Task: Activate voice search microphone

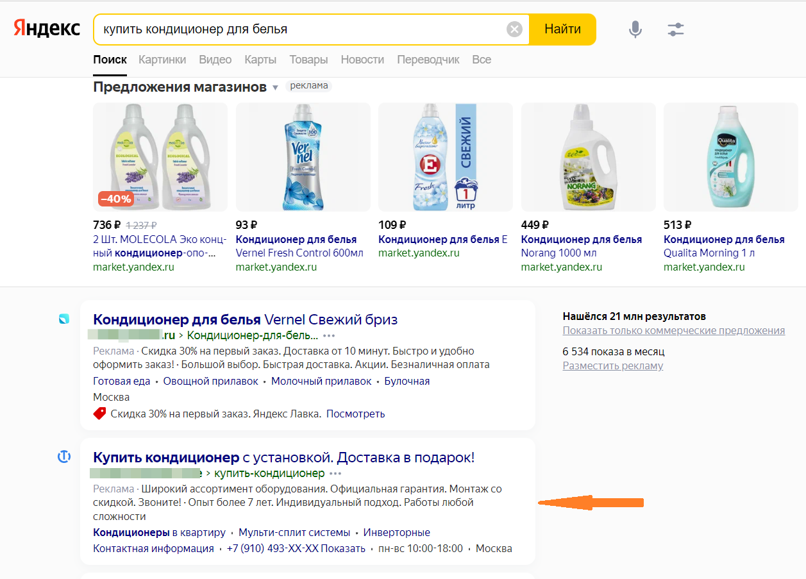Action: coord(635,29)
